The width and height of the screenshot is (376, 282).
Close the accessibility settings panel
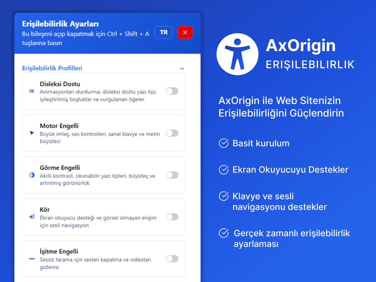(x=185, y=32)
